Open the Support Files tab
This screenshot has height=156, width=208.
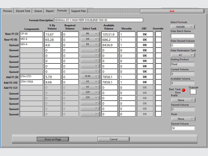coord(79,11)
